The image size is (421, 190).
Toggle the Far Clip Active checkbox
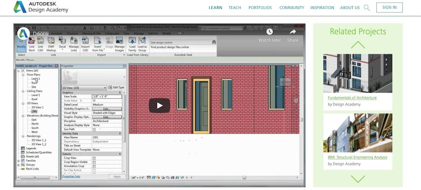coord(94,170)
